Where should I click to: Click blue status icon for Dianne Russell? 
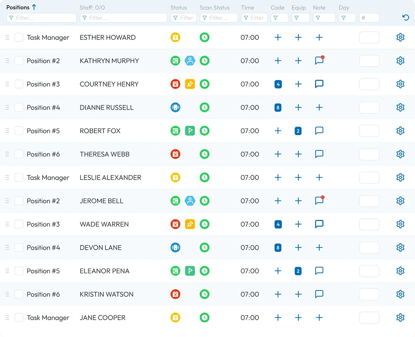pos(175,107)
